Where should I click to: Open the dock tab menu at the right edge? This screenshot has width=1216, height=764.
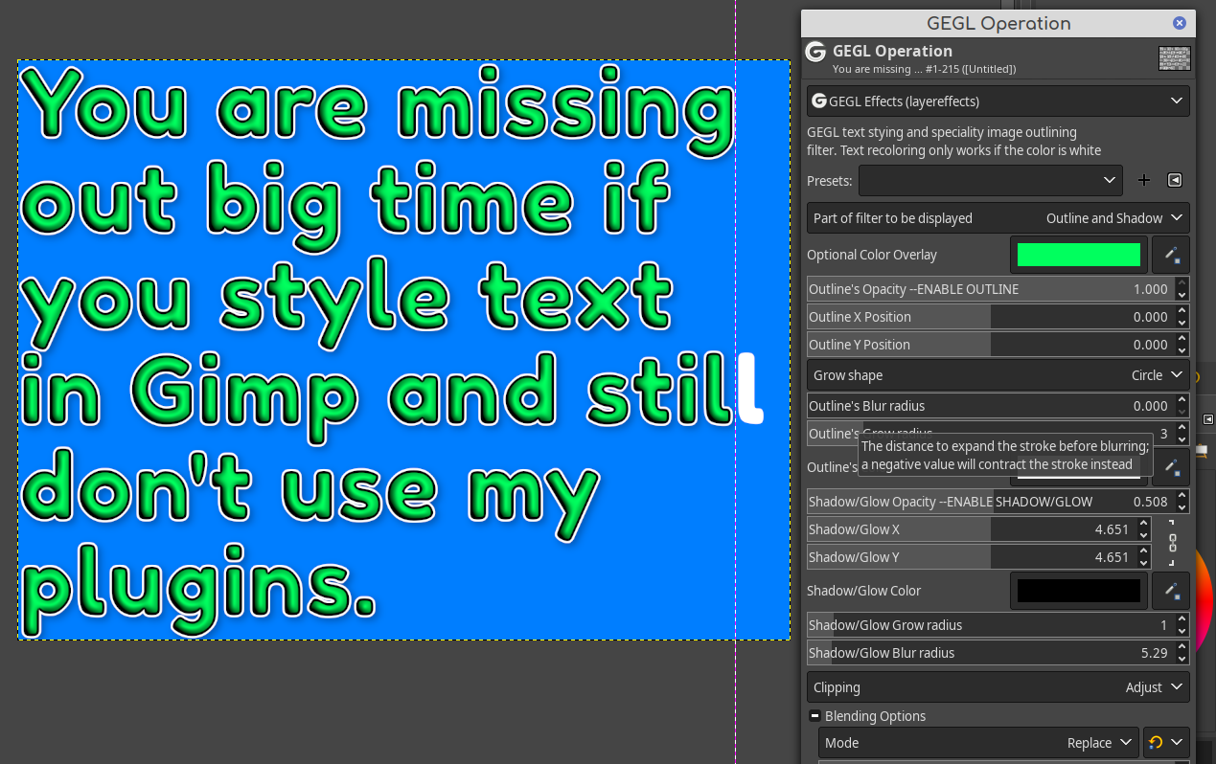1208,419
